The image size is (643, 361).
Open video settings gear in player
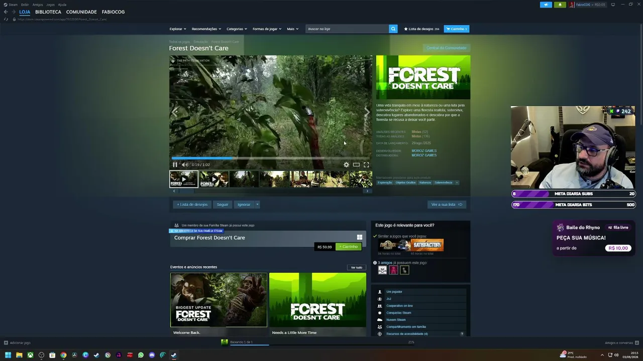pyautogui.click(x=346, y=164)
